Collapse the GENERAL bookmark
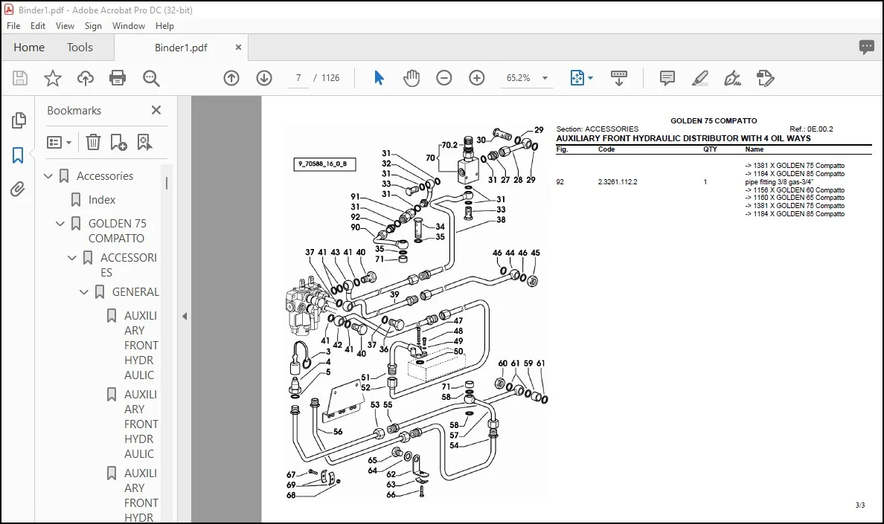 pos(84,292)
